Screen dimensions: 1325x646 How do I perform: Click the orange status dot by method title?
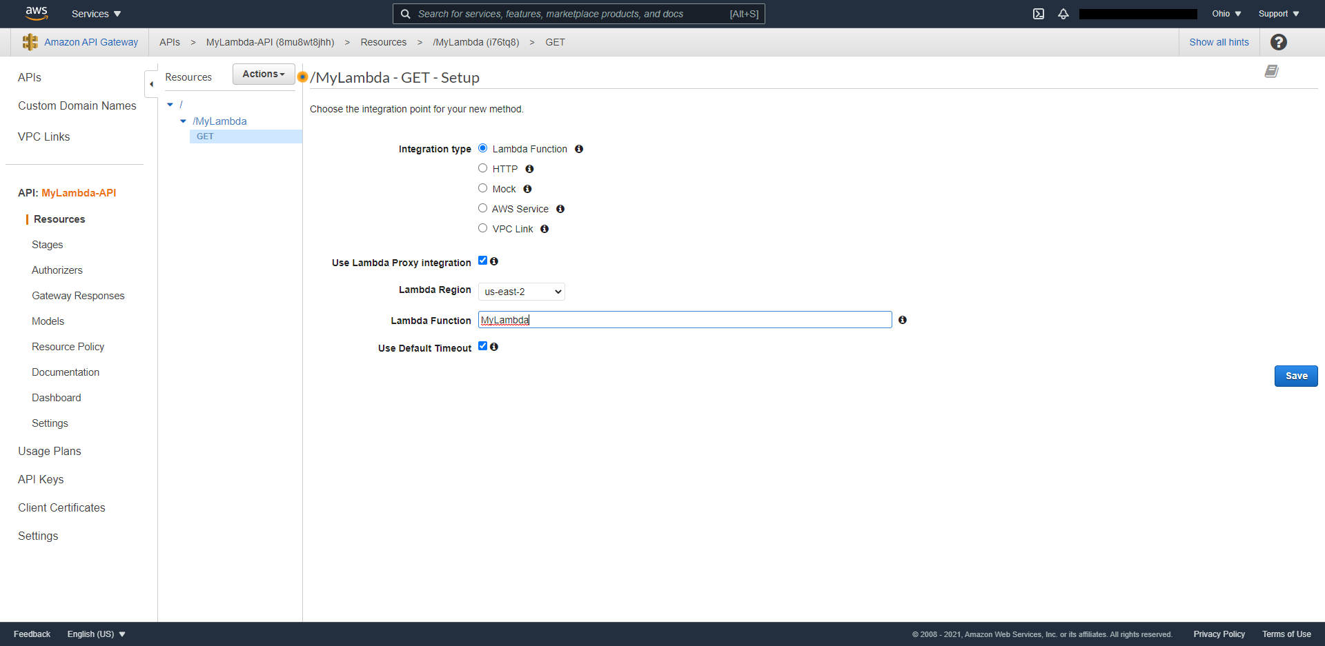[x=302, y=77]
